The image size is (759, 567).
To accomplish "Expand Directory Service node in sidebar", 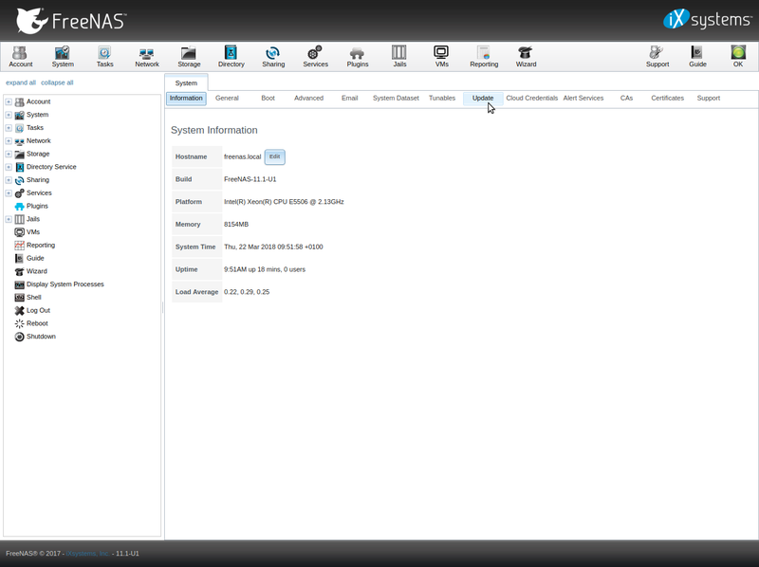I will [x=9, y=167].
